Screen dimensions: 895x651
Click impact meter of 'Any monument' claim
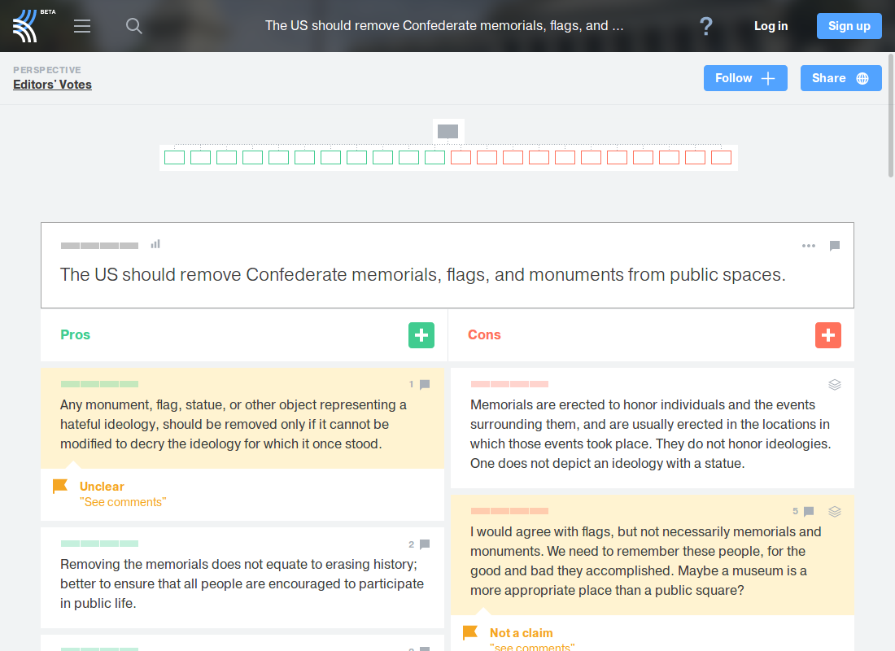pyautogui.click(x=99, y=384)
